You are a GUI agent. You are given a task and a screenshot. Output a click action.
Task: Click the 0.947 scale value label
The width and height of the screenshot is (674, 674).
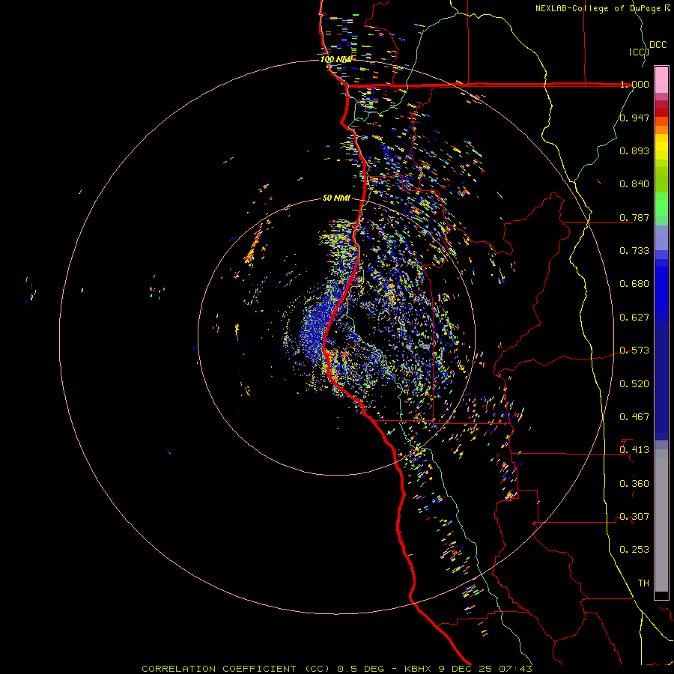[634, 118]
